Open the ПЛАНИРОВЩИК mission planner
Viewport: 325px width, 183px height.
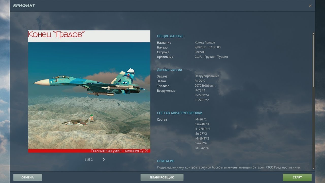tap(162, 177)
